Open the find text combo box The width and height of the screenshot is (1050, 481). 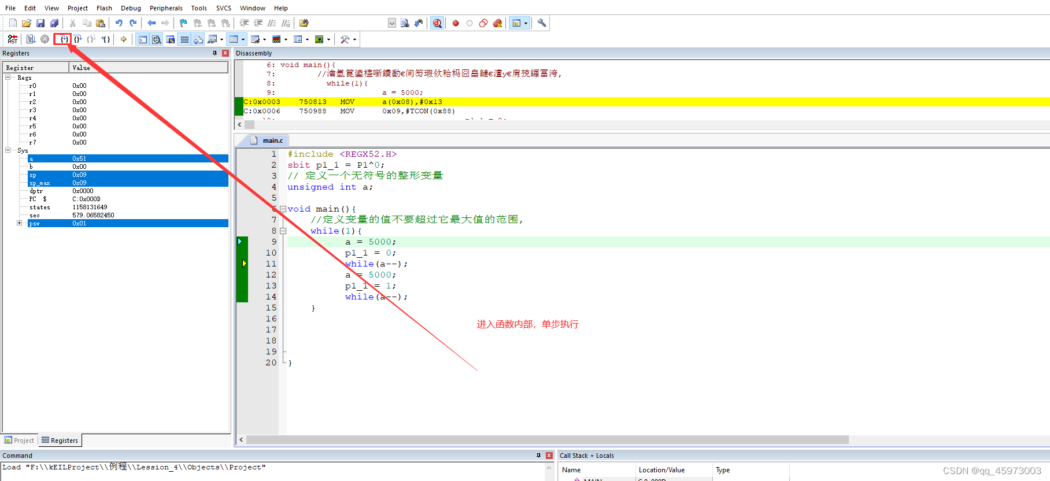(x=391, y=23)
